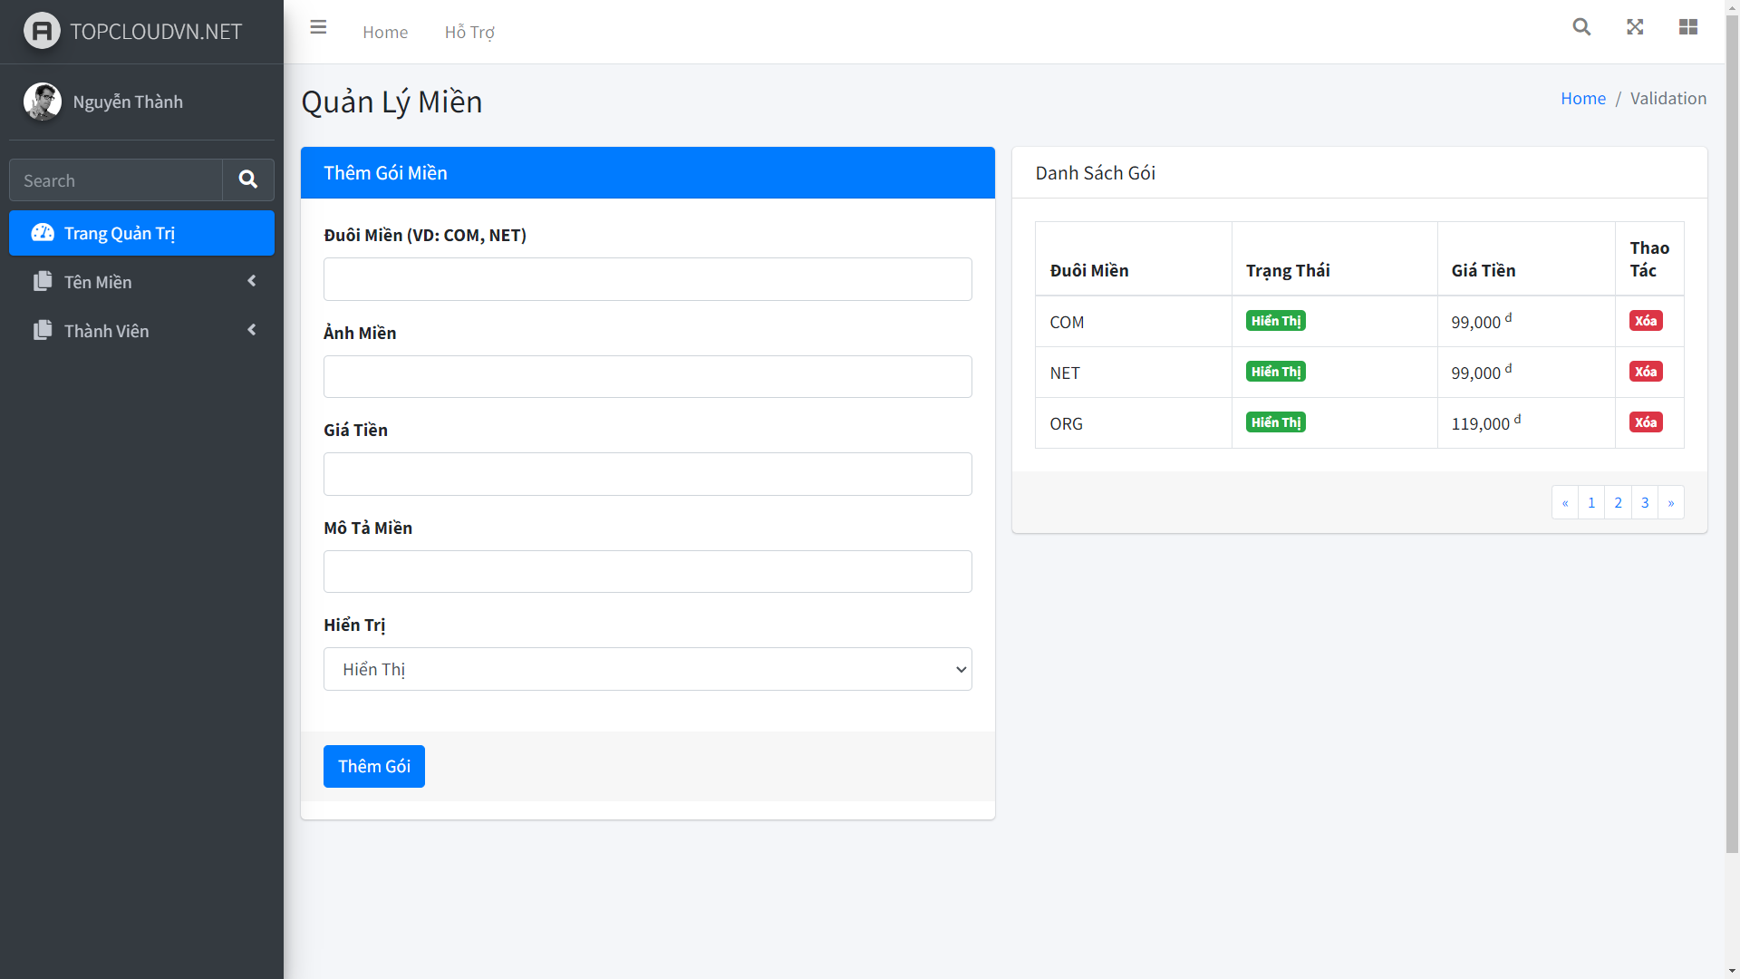Focus the Giá Tiền input field
The image size is (1740, 979).
point(647,474)
